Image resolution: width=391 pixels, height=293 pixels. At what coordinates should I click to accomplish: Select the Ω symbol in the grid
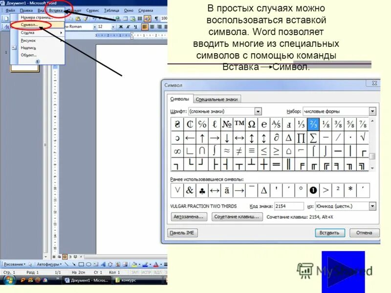(252, 125)
